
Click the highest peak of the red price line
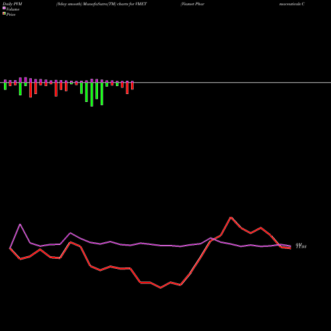coord(231,217)
